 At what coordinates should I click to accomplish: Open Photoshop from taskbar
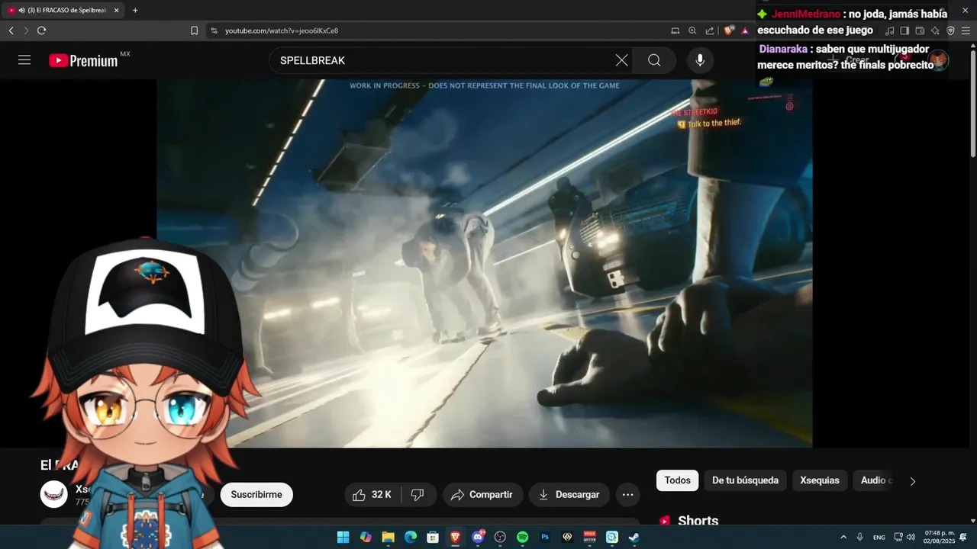545,537
